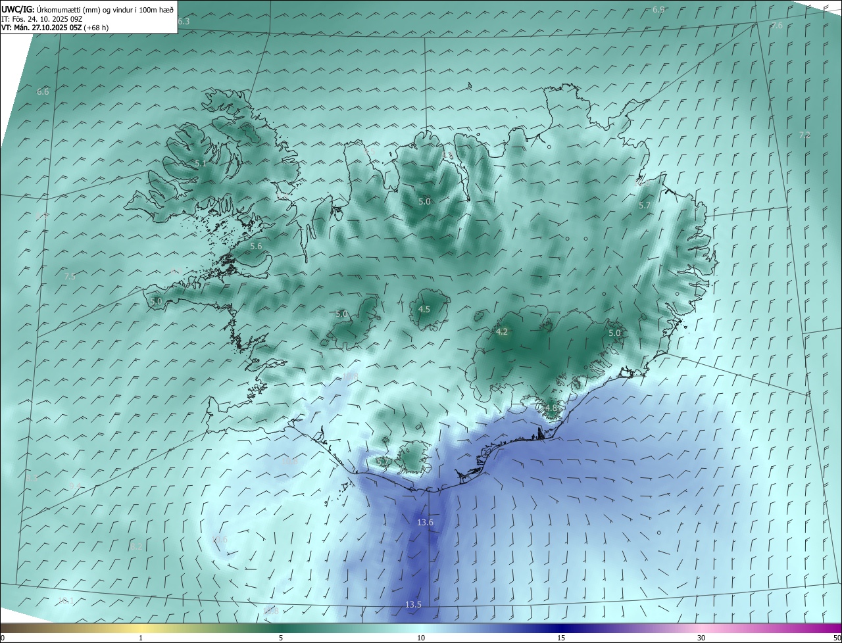Click the 7.5 value over the western sea
Screen dimensions: 842x643
pos(70,277)
